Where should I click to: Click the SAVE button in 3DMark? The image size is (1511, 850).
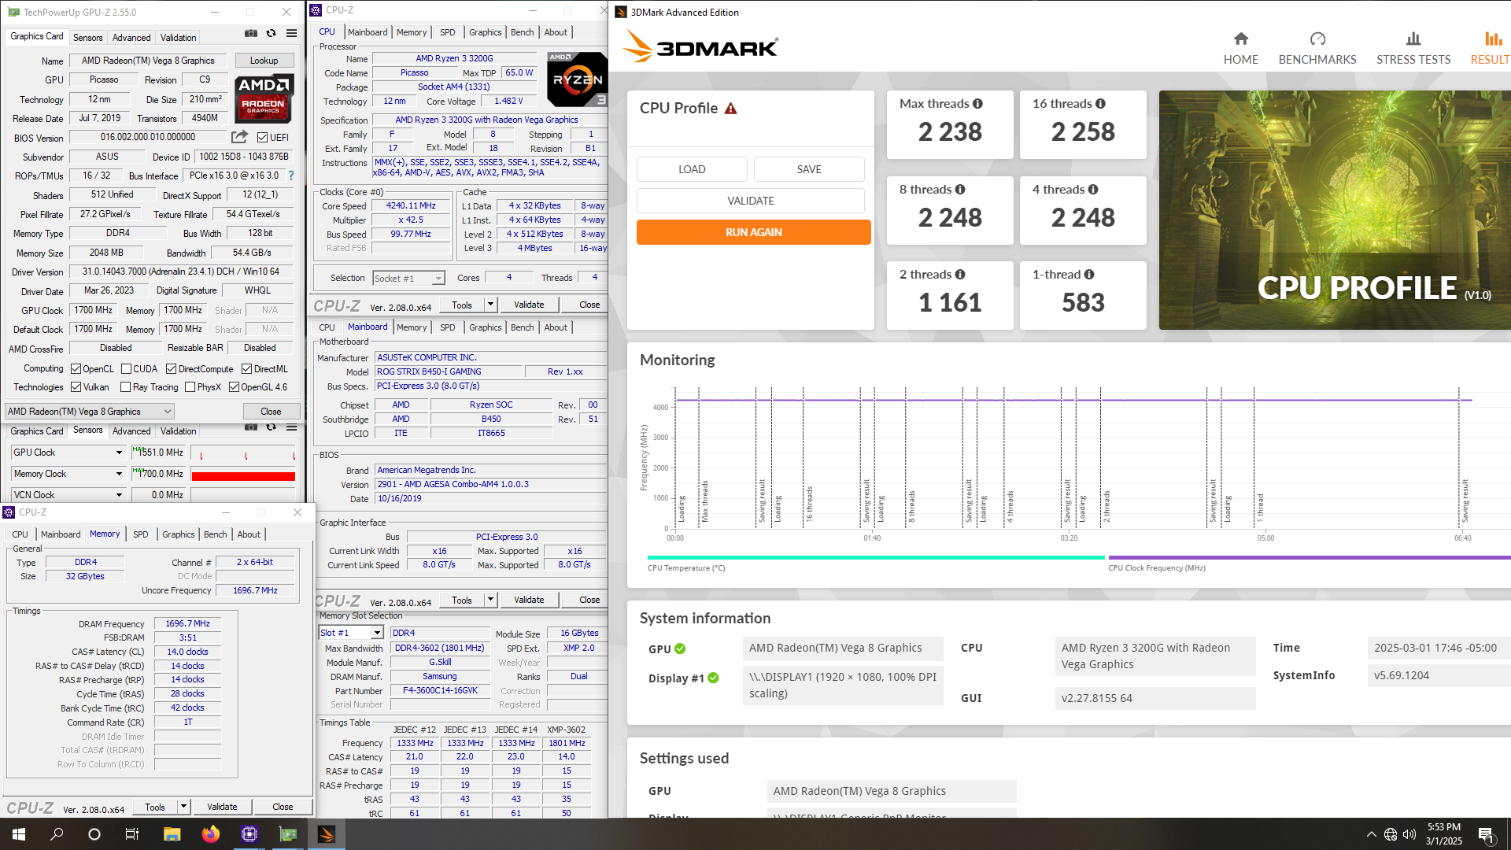pos(809,169)
